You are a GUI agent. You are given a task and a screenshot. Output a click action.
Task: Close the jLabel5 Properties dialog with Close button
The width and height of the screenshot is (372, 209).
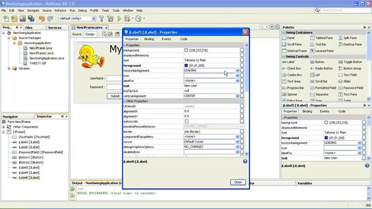point(238,182)
